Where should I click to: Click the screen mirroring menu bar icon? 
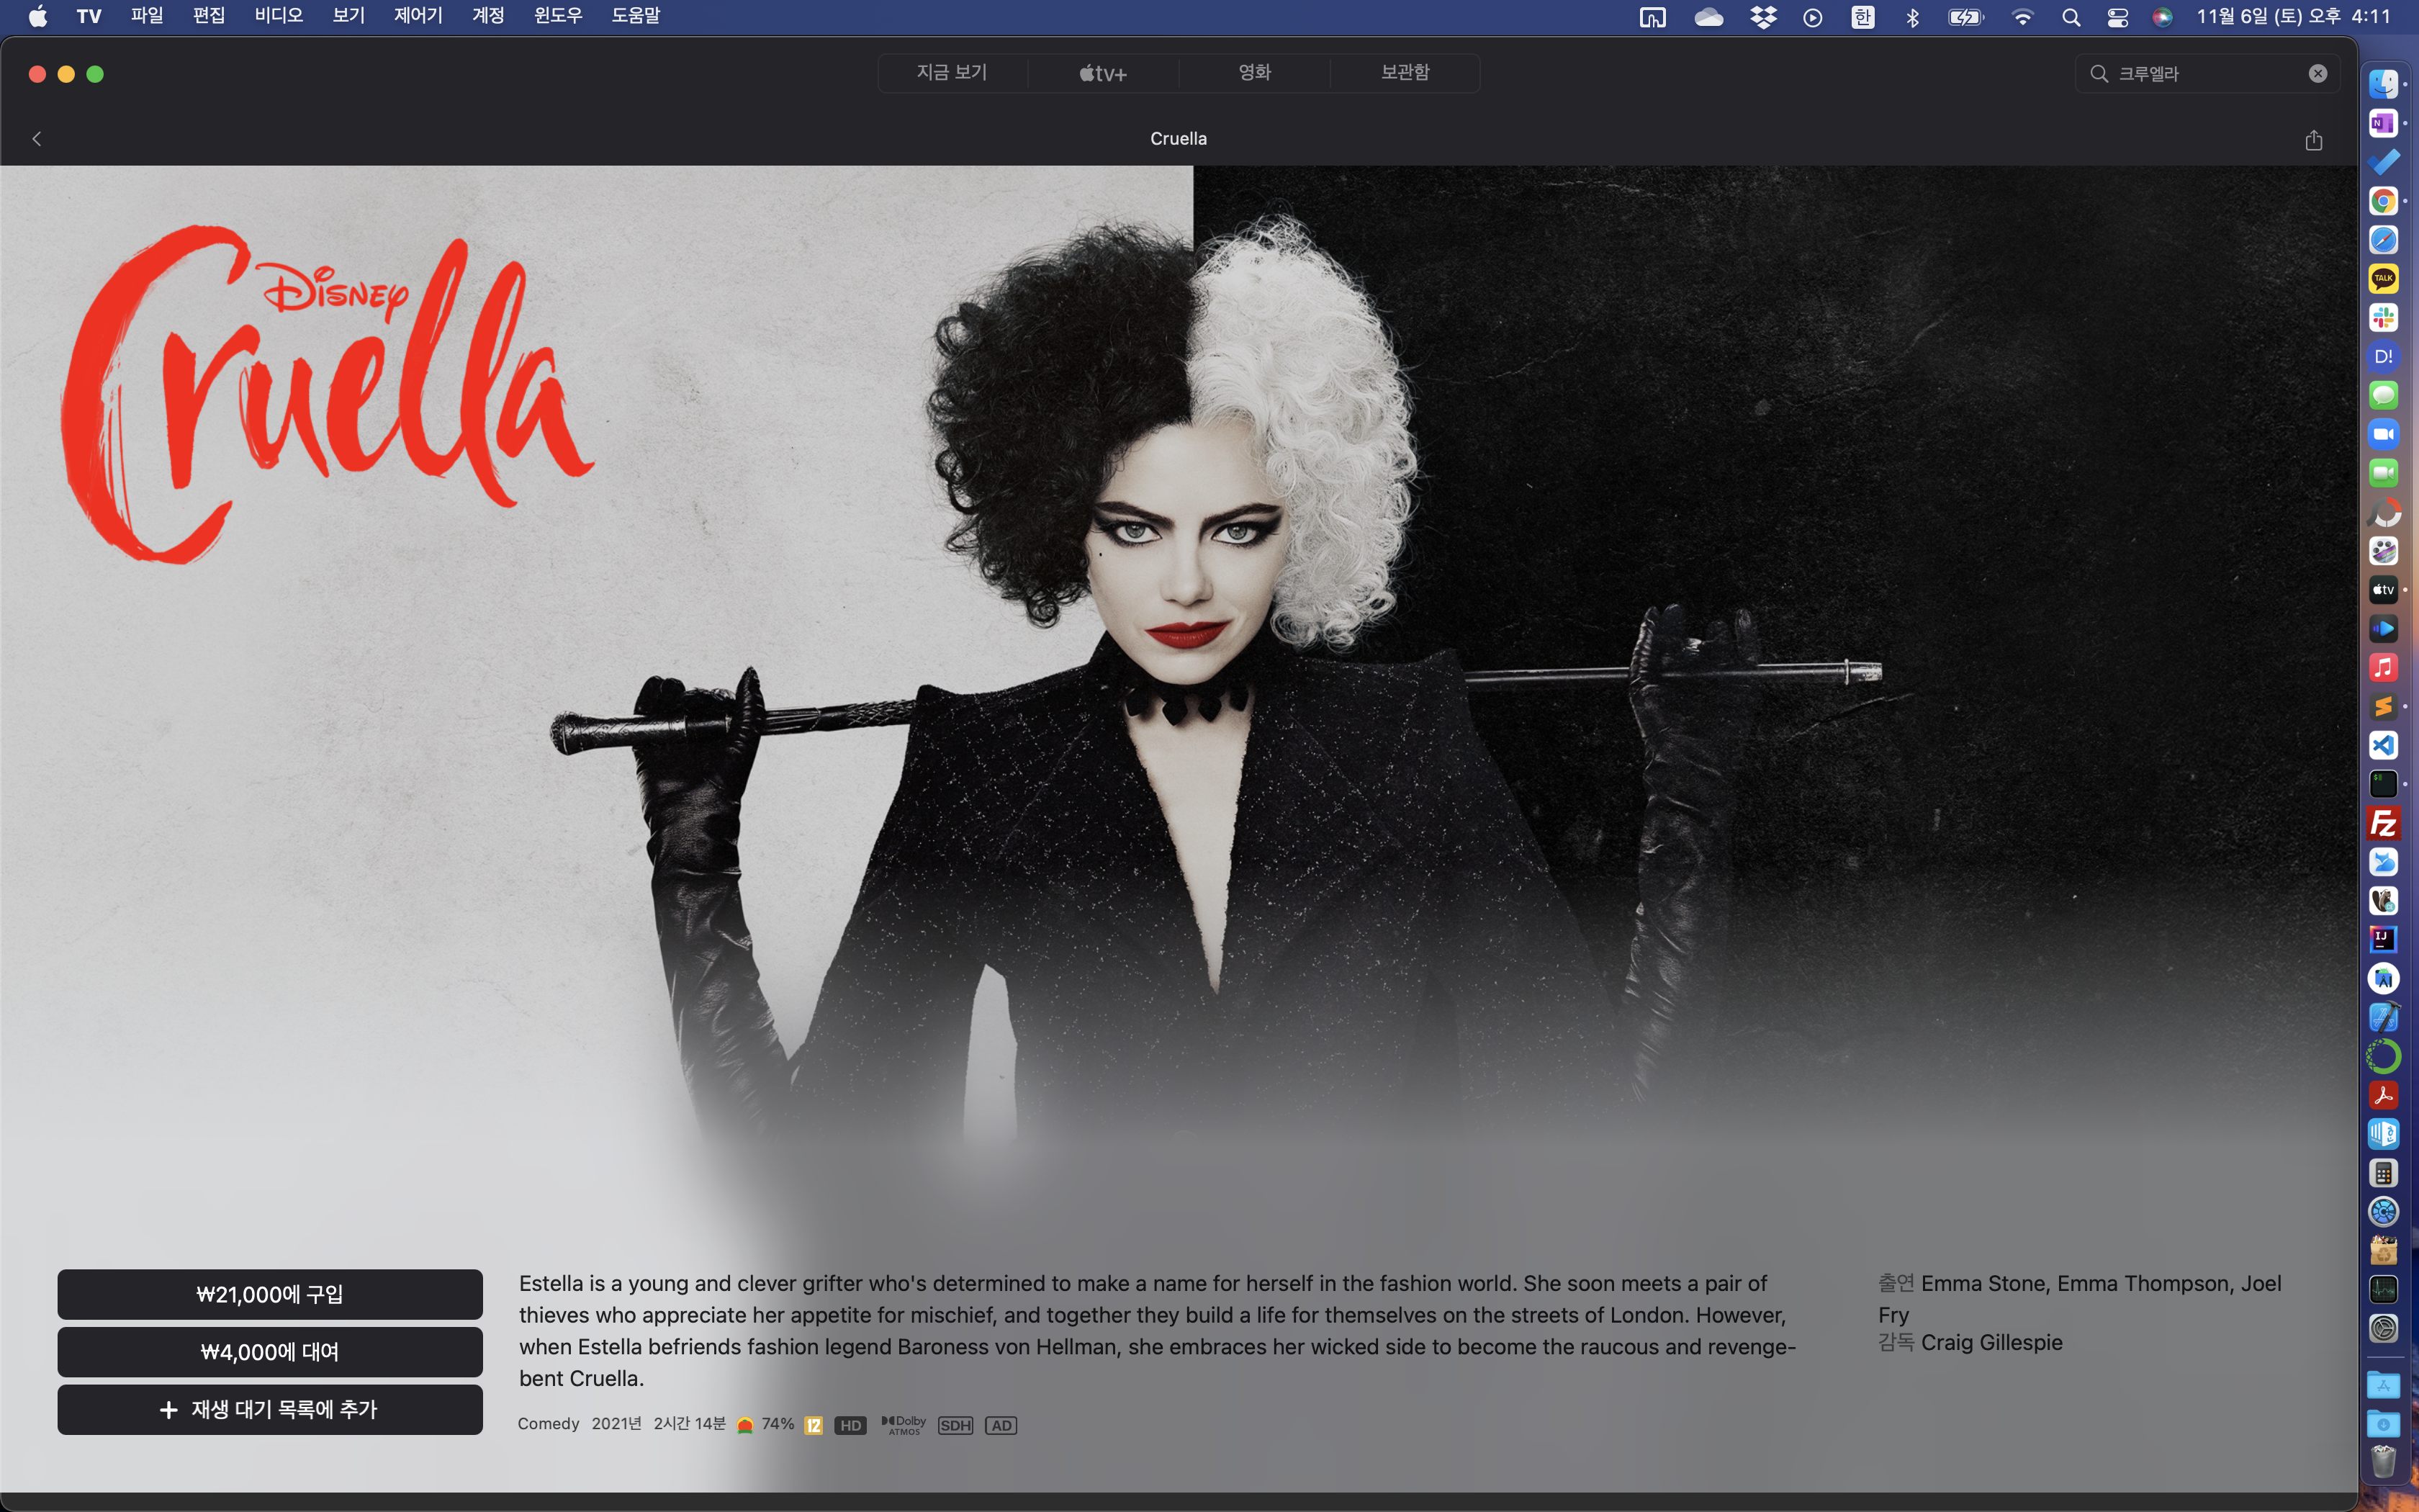(1652, 17)
